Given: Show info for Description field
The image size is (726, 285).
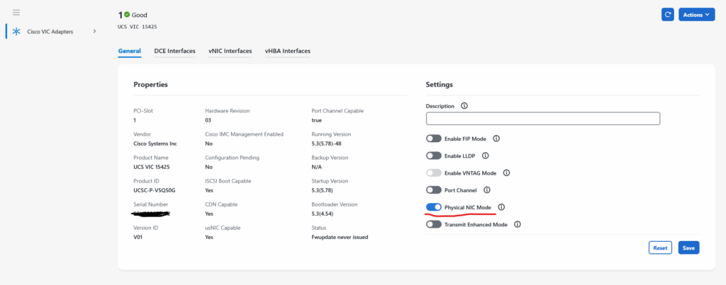Looking at the screenshot, I should 464,106.
